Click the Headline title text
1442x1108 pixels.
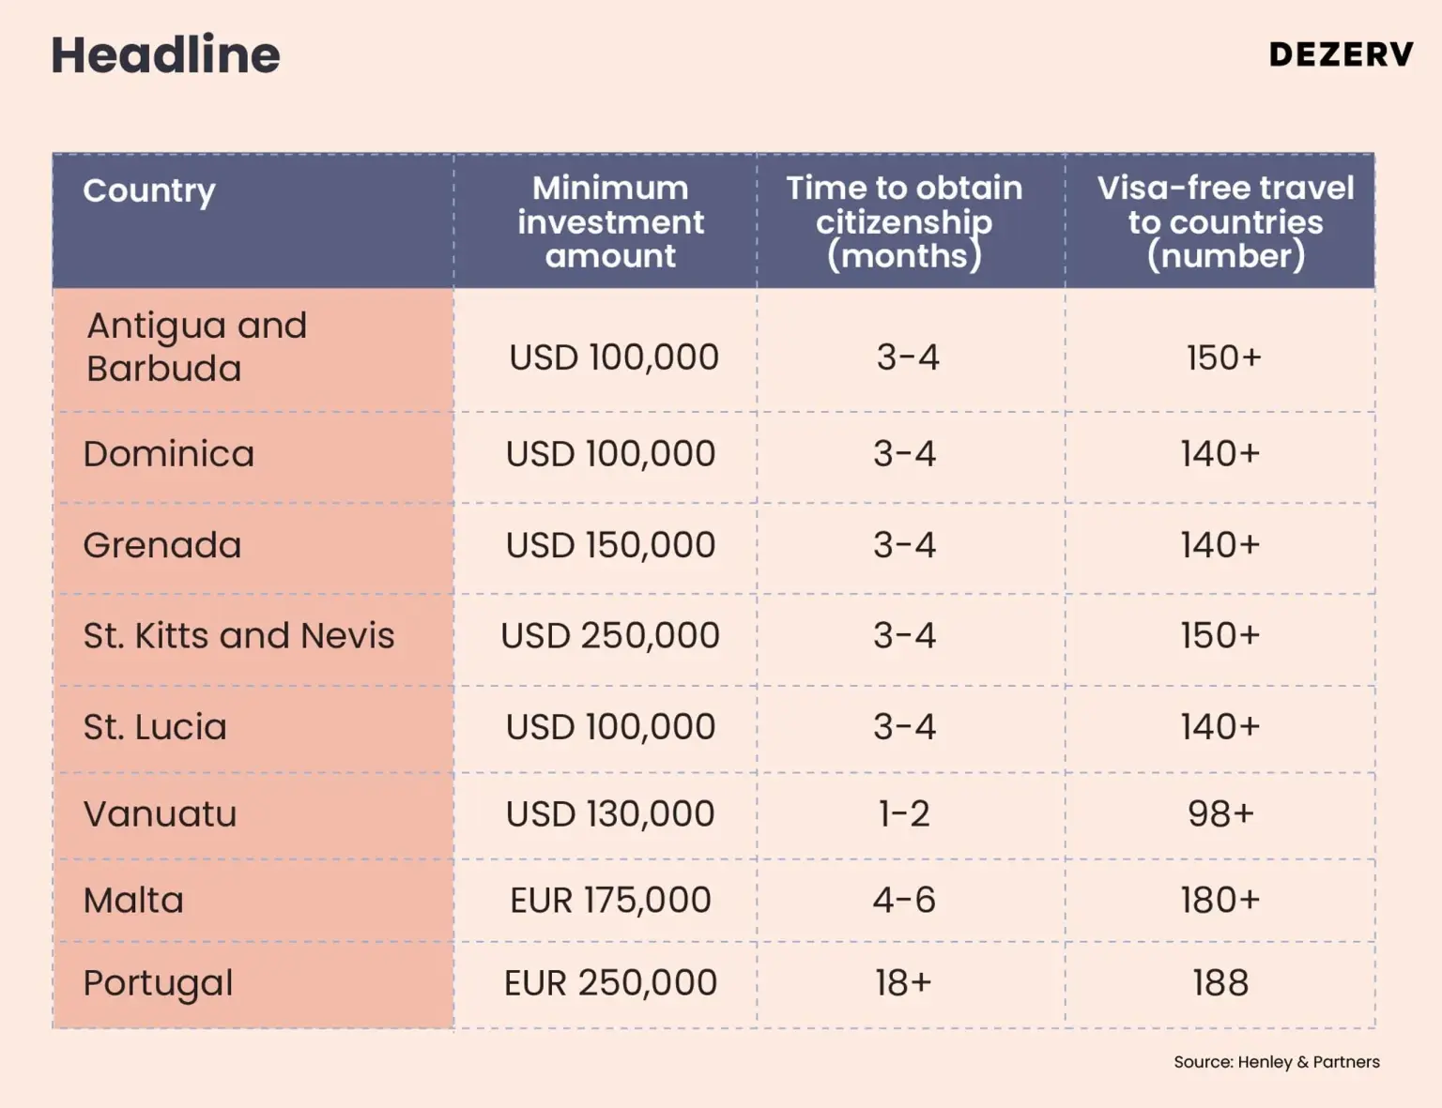tap(165, 54)
